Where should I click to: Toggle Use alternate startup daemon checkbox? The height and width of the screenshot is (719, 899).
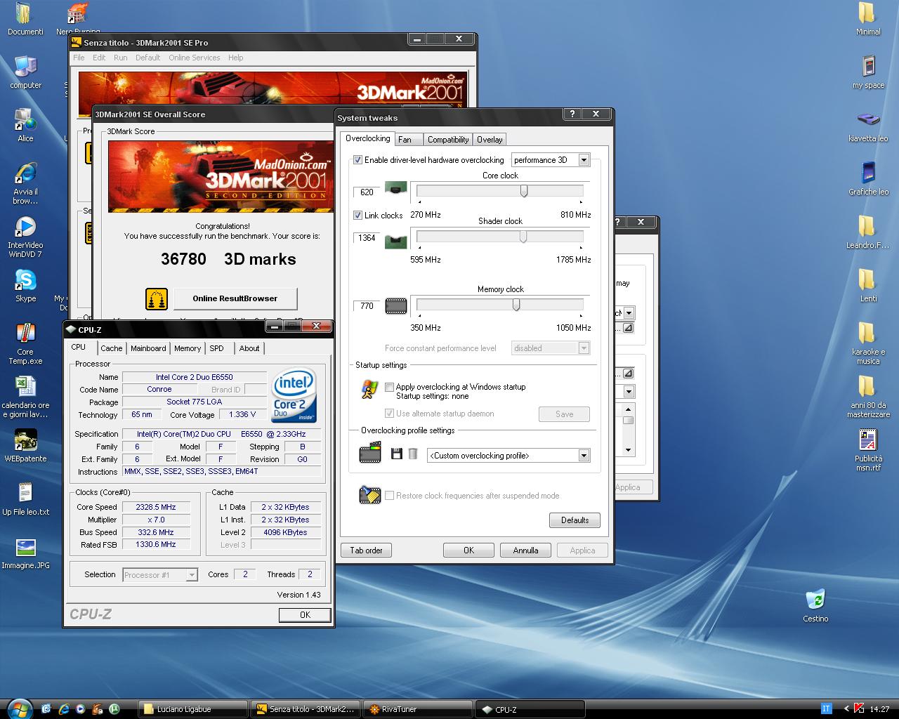click(389, 414)
